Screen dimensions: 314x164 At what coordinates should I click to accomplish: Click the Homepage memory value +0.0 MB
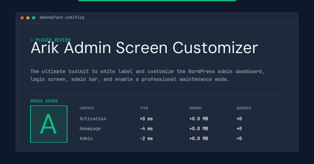(x=199, y=129)
